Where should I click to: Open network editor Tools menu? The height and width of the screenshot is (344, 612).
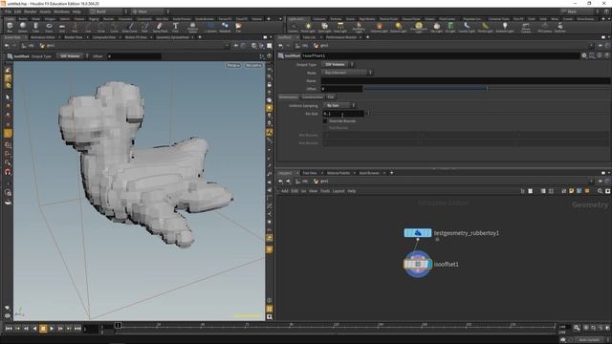(325, 191)
